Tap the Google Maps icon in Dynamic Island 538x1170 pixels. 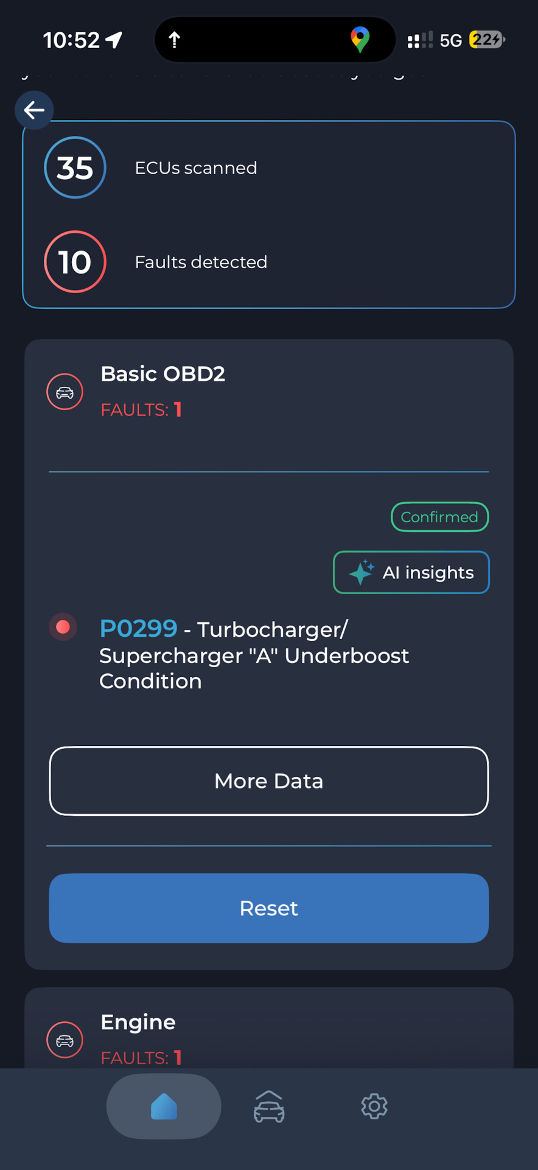pyautogui.click(x=360, y=40)
